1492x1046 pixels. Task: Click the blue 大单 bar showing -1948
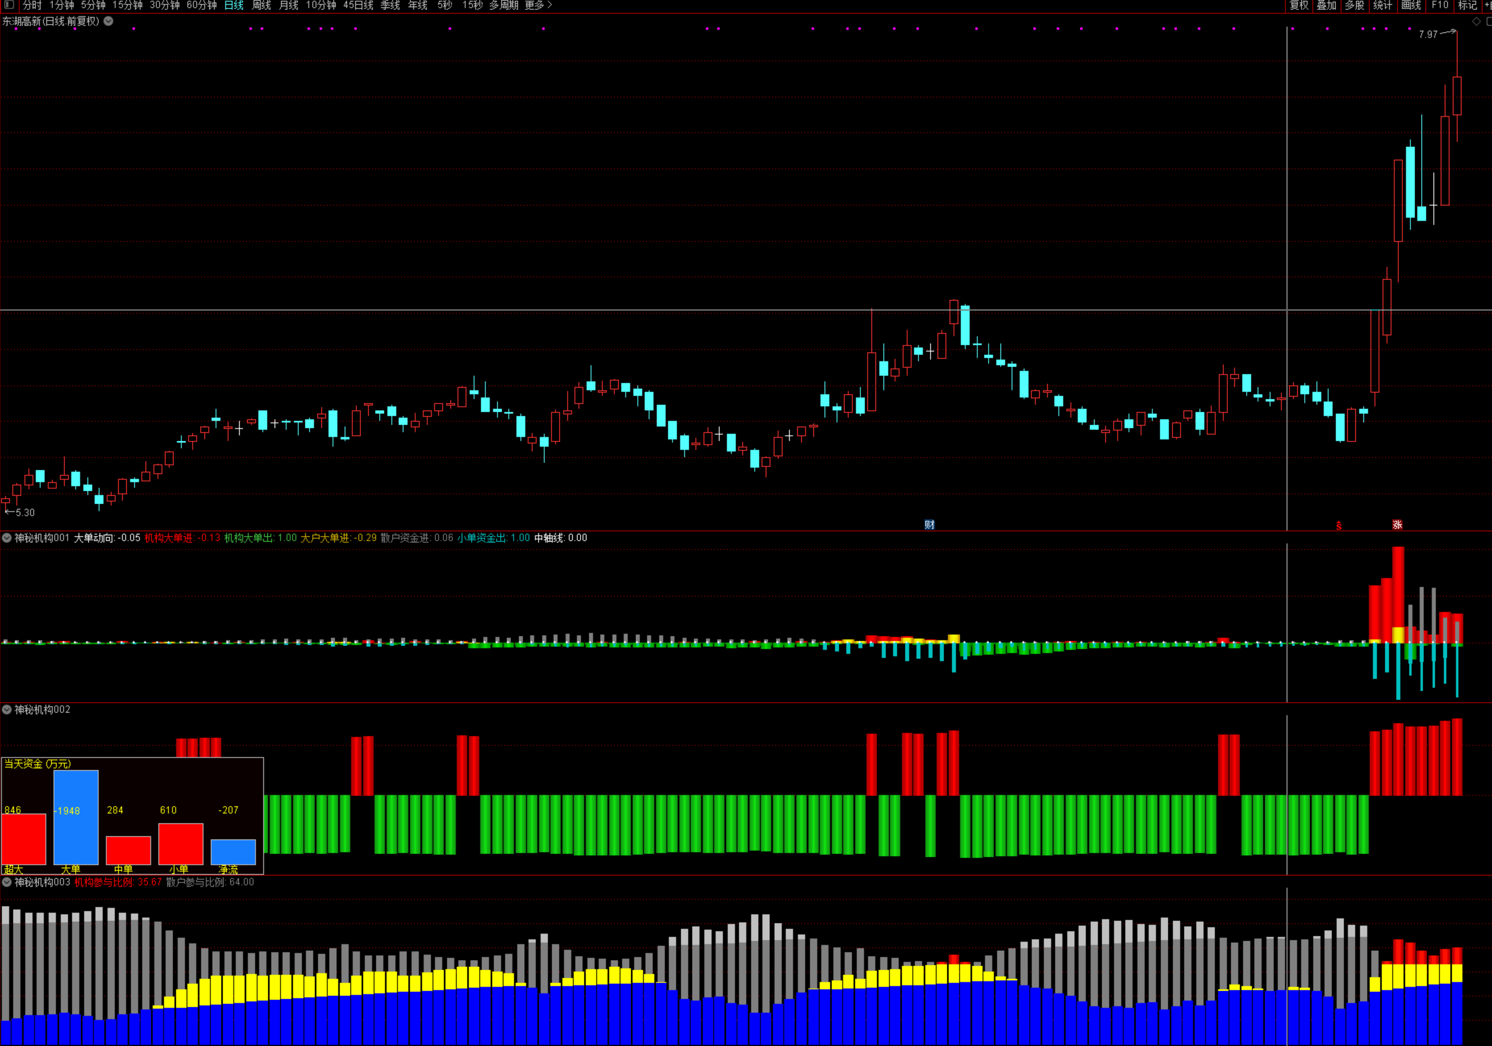[x=76, y=818]
